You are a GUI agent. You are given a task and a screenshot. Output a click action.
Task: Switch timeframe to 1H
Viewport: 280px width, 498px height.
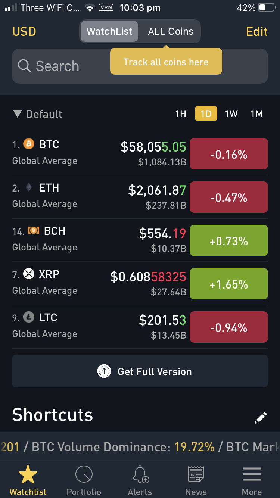pyautogui.click(x=181, y=114)
